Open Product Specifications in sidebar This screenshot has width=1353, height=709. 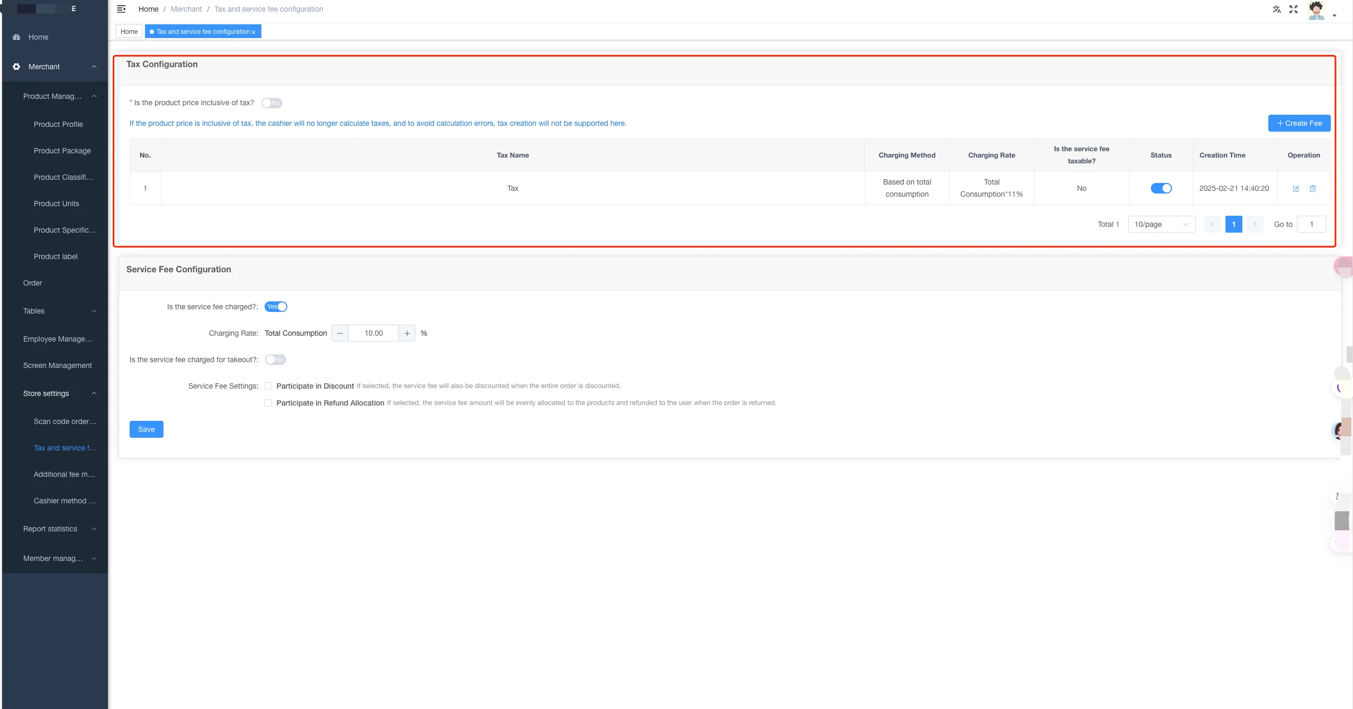tap(65, 230)
